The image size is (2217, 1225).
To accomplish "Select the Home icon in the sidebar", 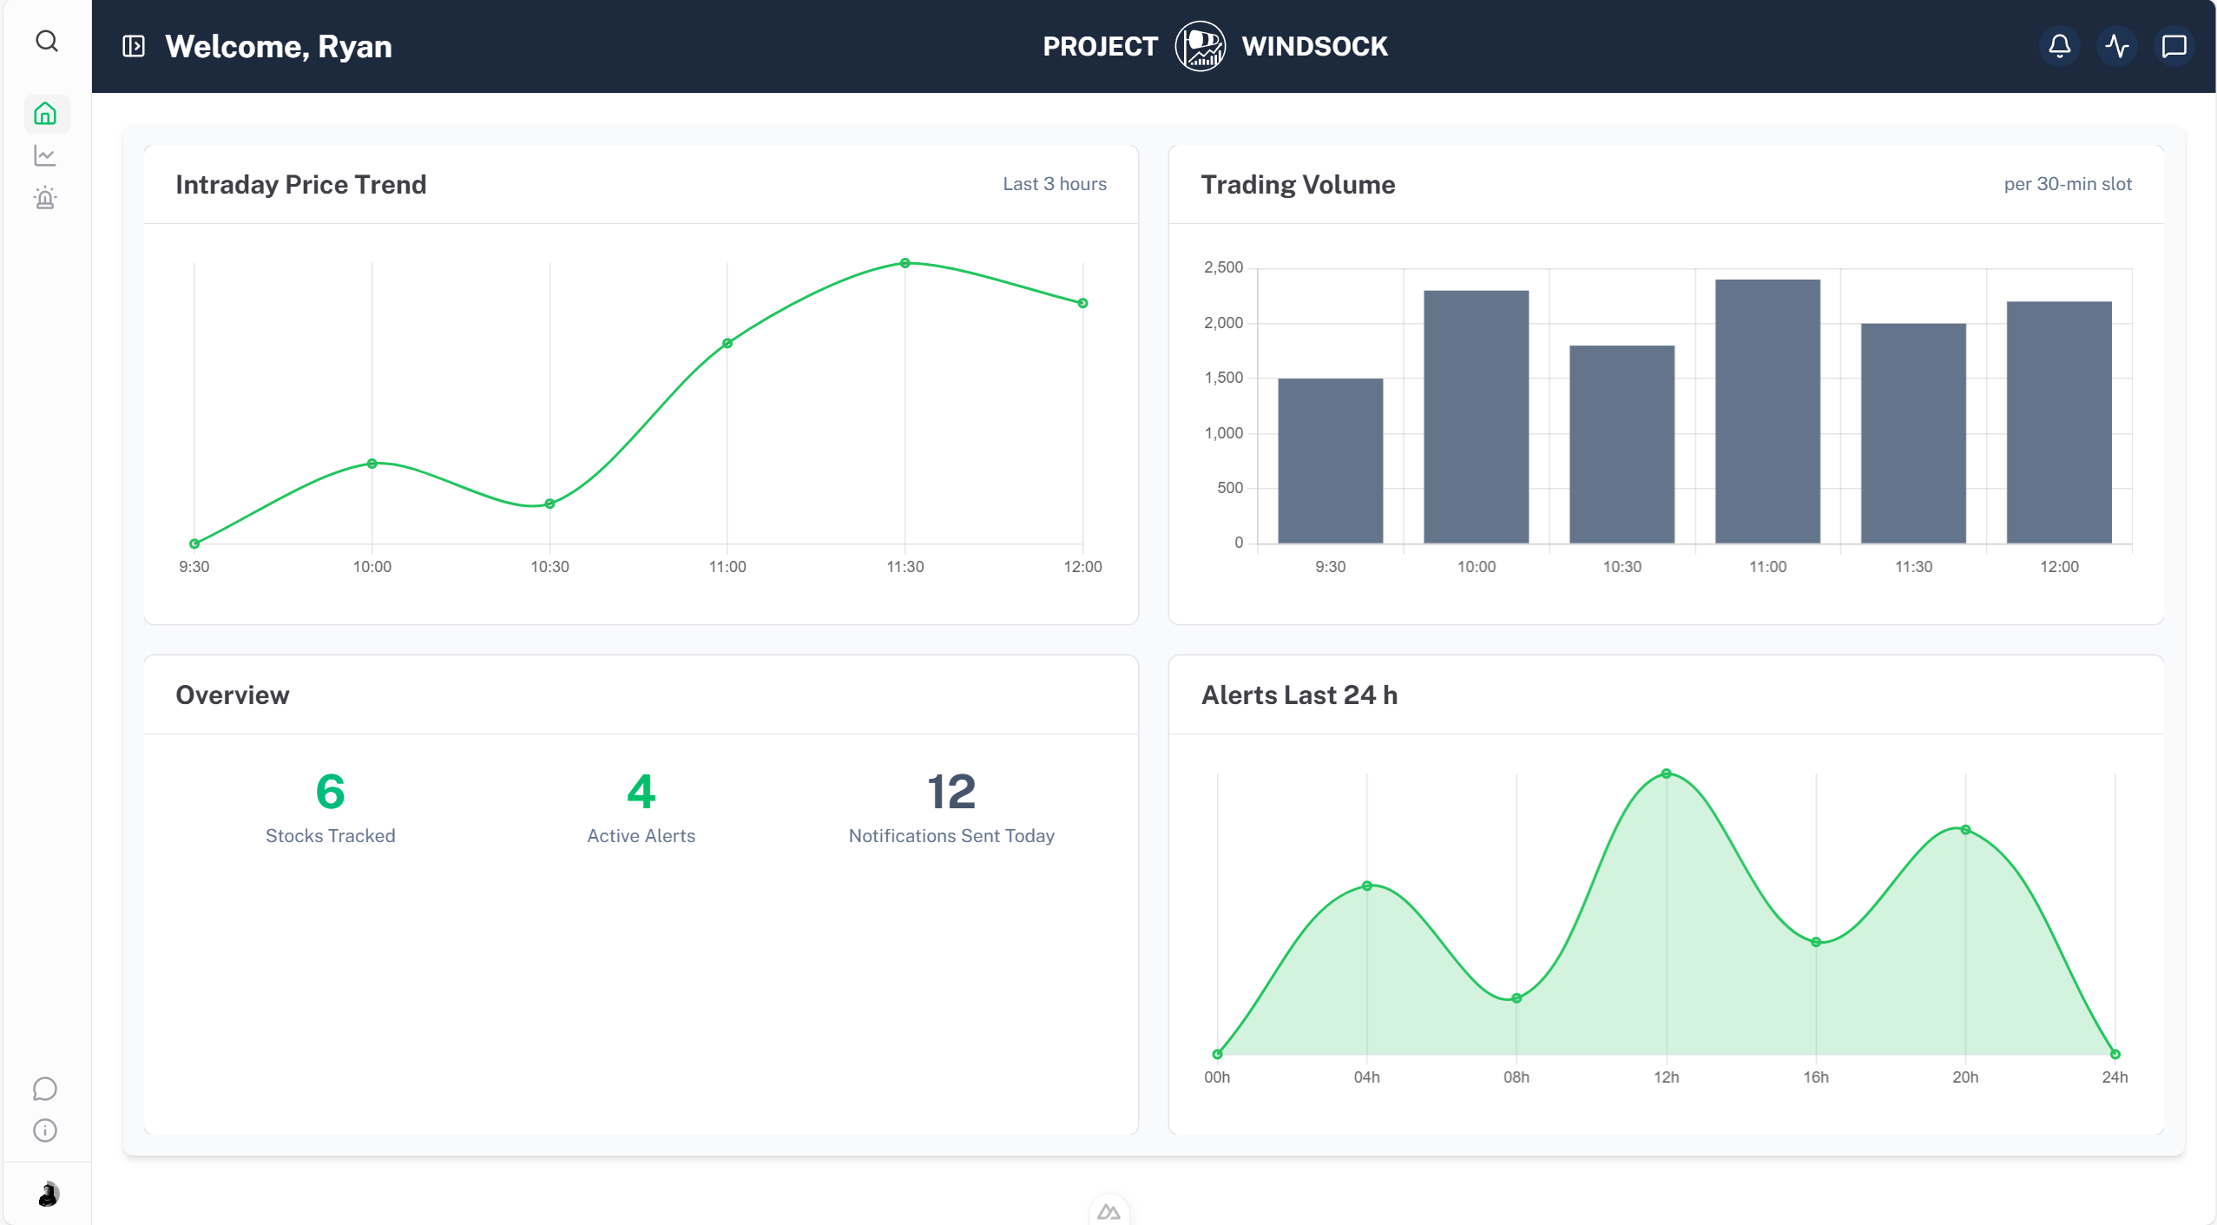I will (47, 113).
